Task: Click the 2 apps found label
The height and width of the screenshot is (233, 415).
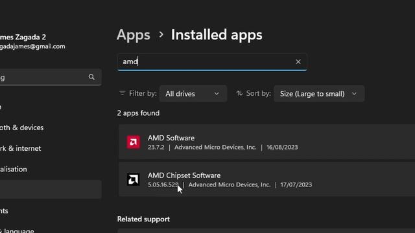Action: click(x=138, y=113)
